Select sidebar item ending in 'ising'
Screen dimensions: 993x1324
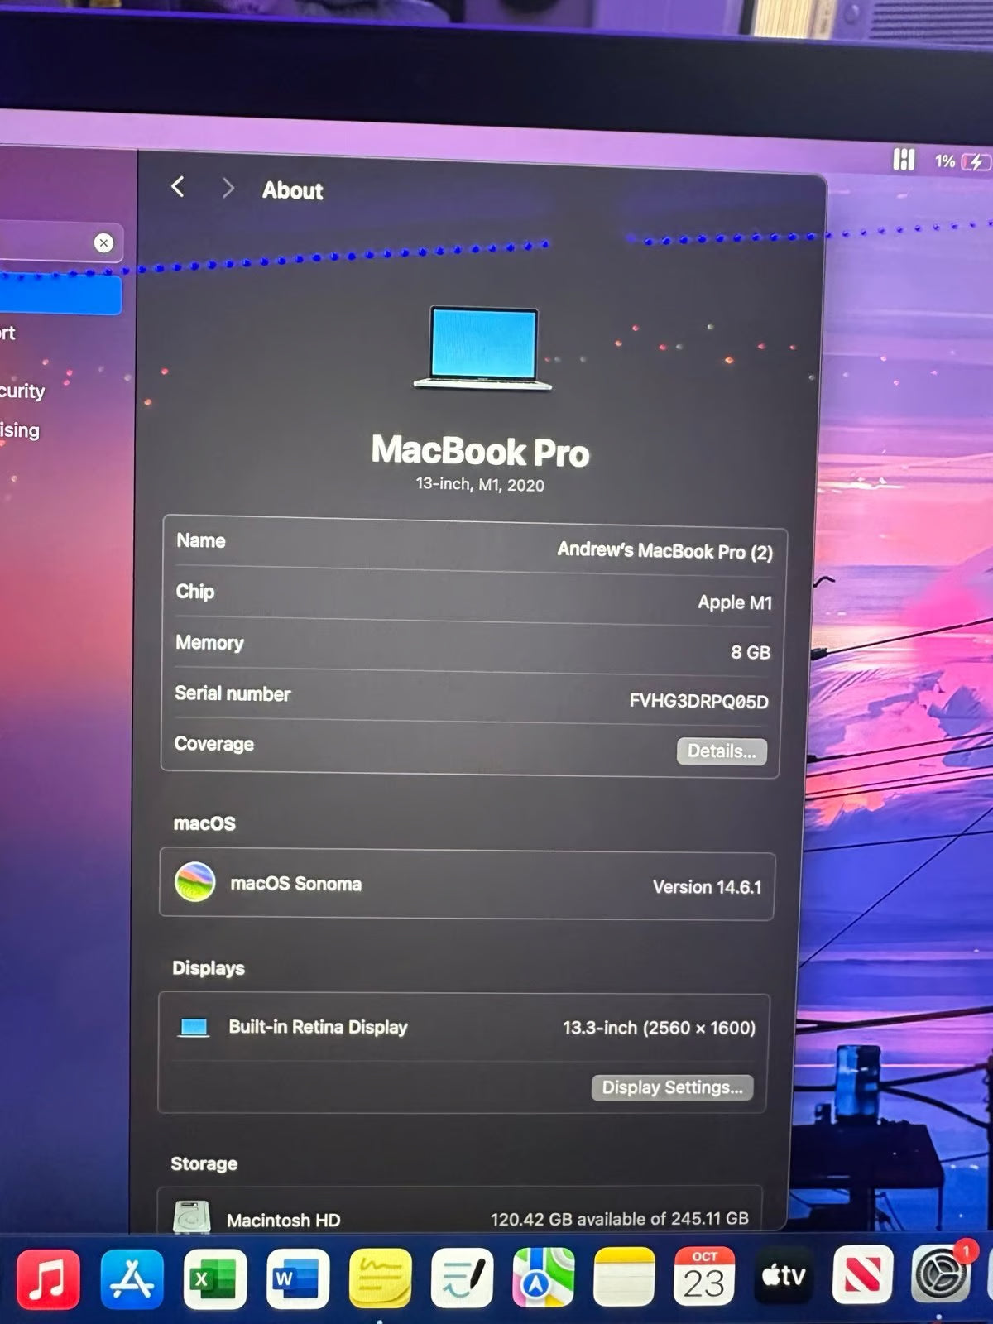(20, 430)
